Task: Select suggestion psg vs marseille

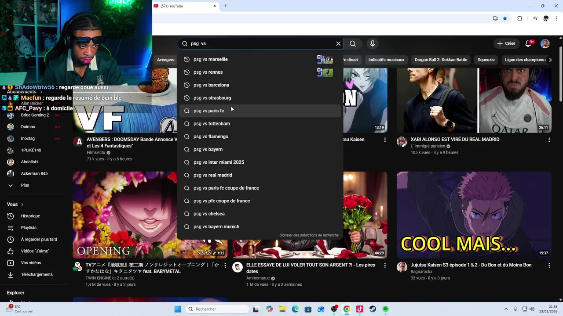Action: click(x=260, y=59)
